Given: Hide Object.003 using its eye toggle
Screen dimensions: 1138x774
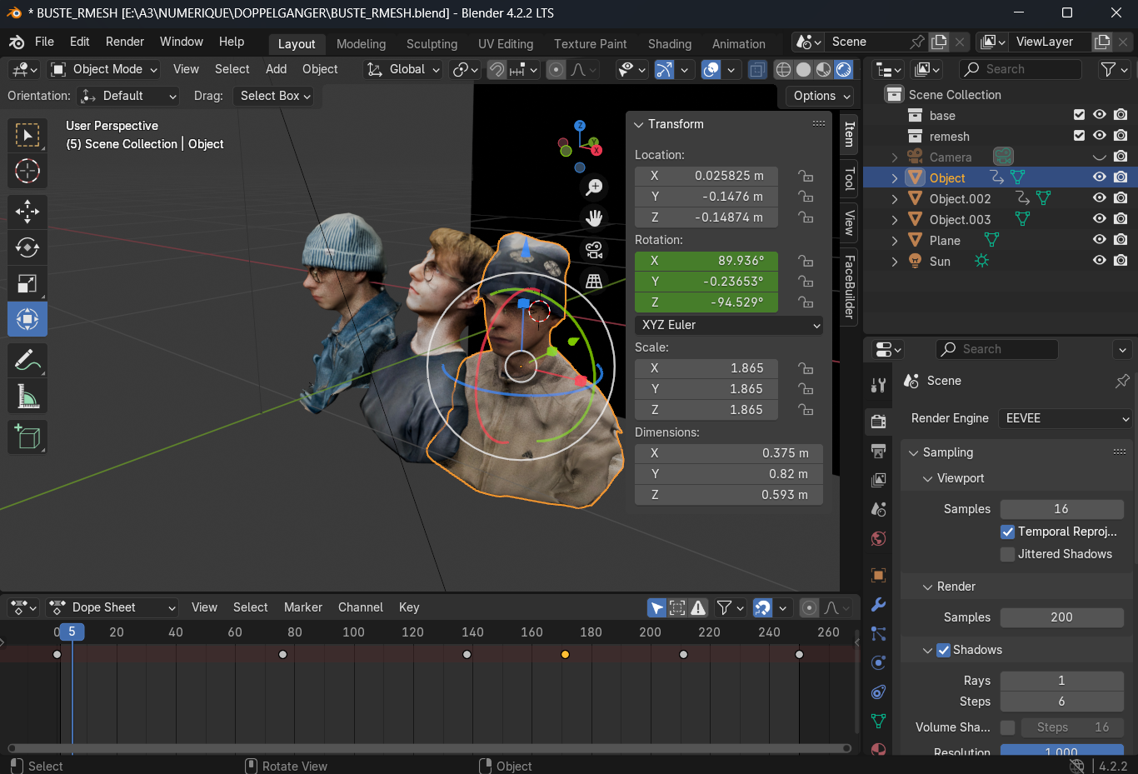Looking at the screenshot, I should click(x=1099, y=218).
